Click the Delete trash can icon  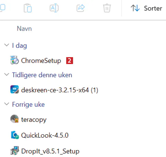[107, 8]
